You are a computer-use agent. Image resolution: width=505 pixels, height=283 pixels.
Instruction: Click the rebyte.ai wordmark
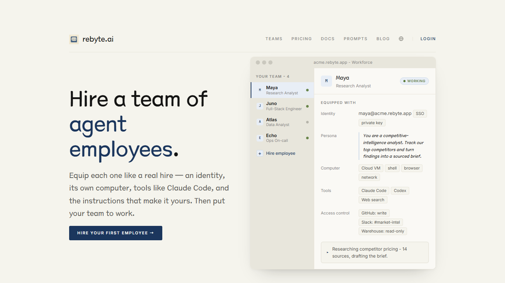pyautogui.click(x=98, y=39)
